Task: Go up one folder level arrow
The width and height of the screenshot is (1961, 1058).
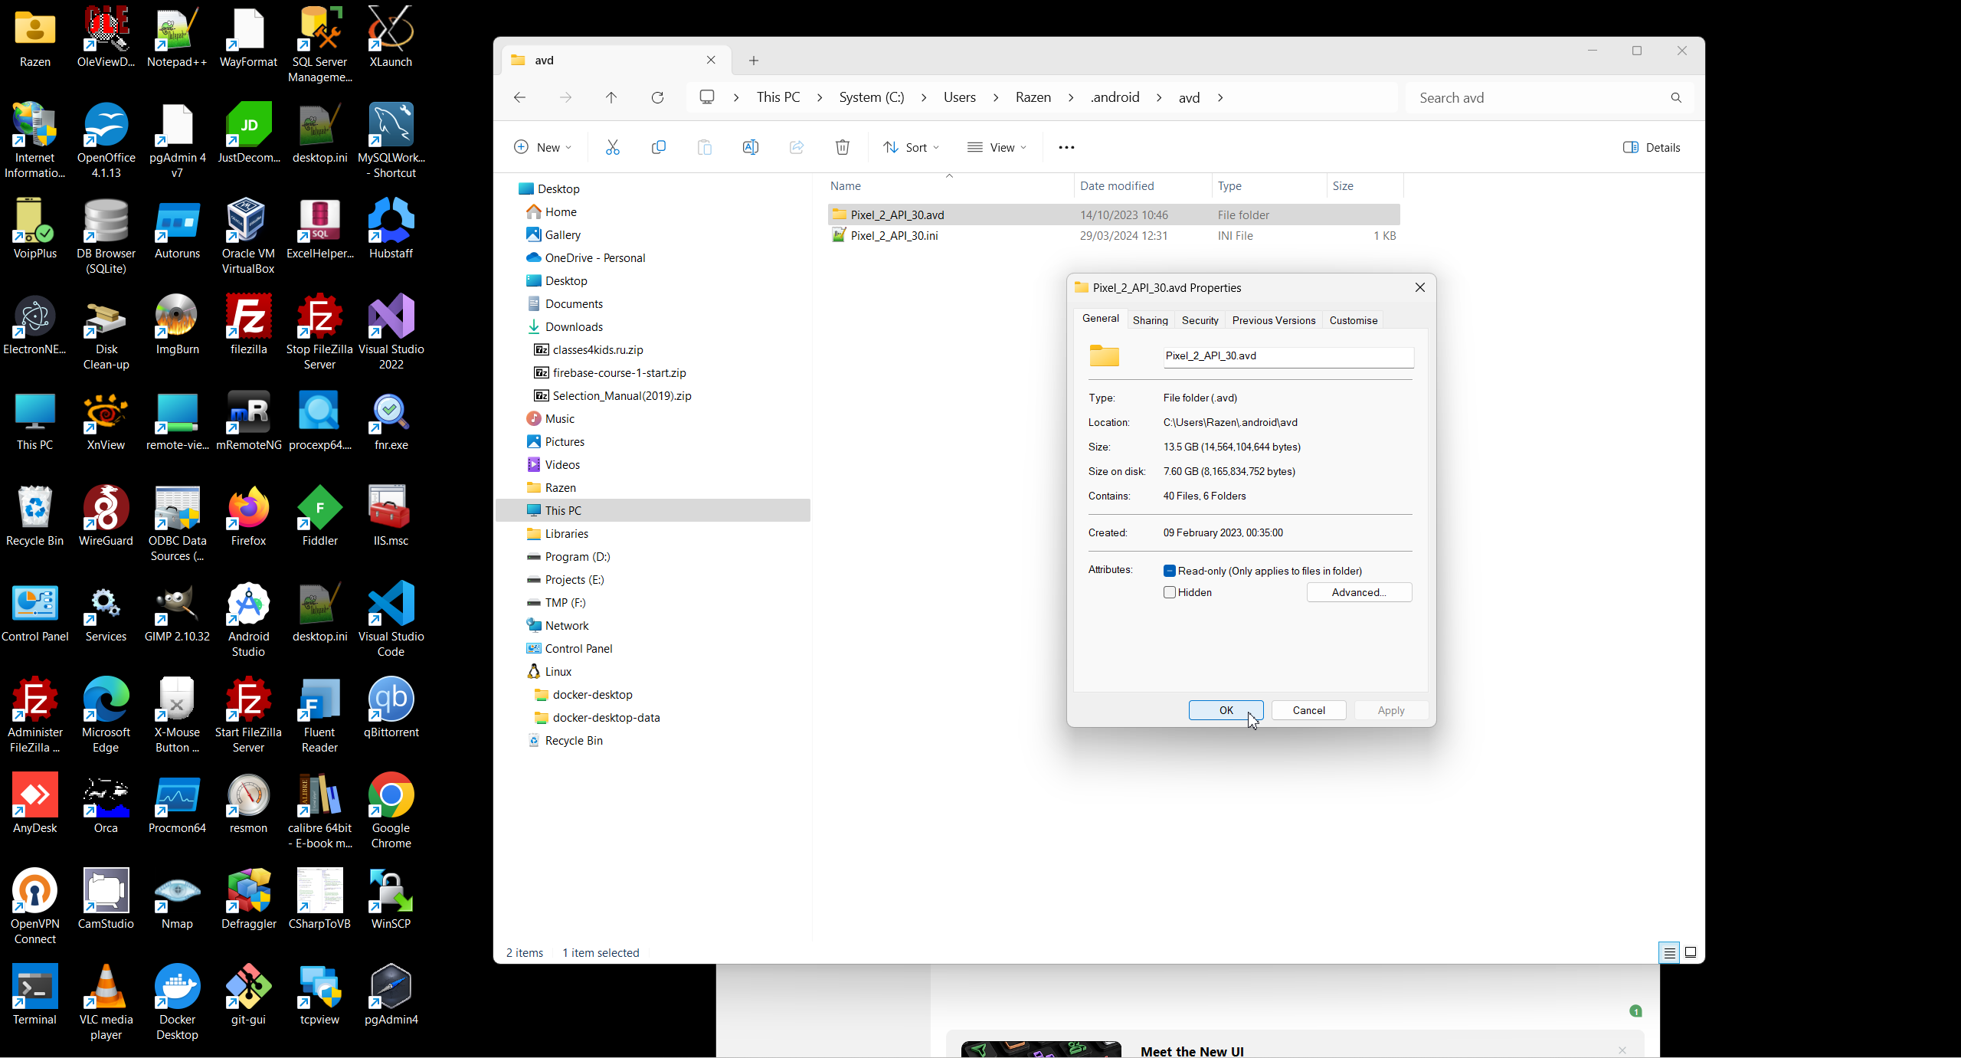Action: click(x=611, y=97)
